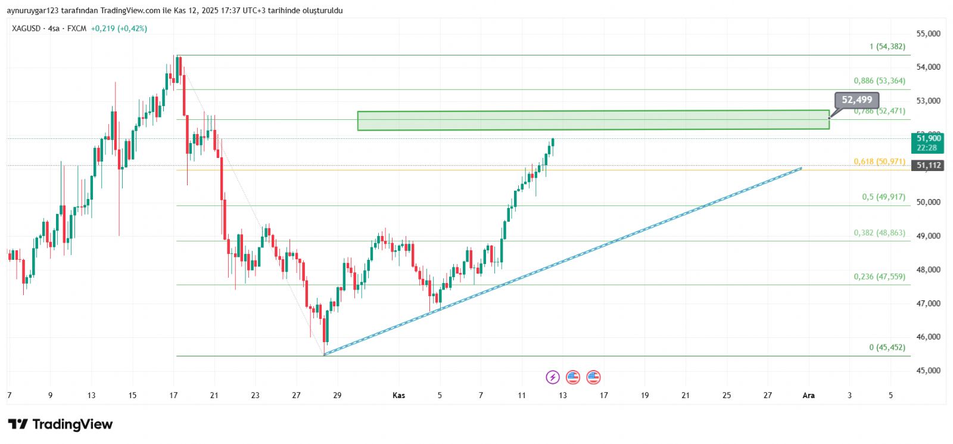Click the TradingView logo at bottom left
953x444 pixels.
click(x=60, y=424)
